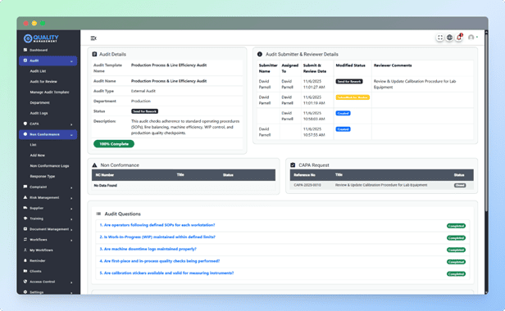Click the Document Management icon in the sidebar
The width and height of the screenshot is (505, 311).
25,229
